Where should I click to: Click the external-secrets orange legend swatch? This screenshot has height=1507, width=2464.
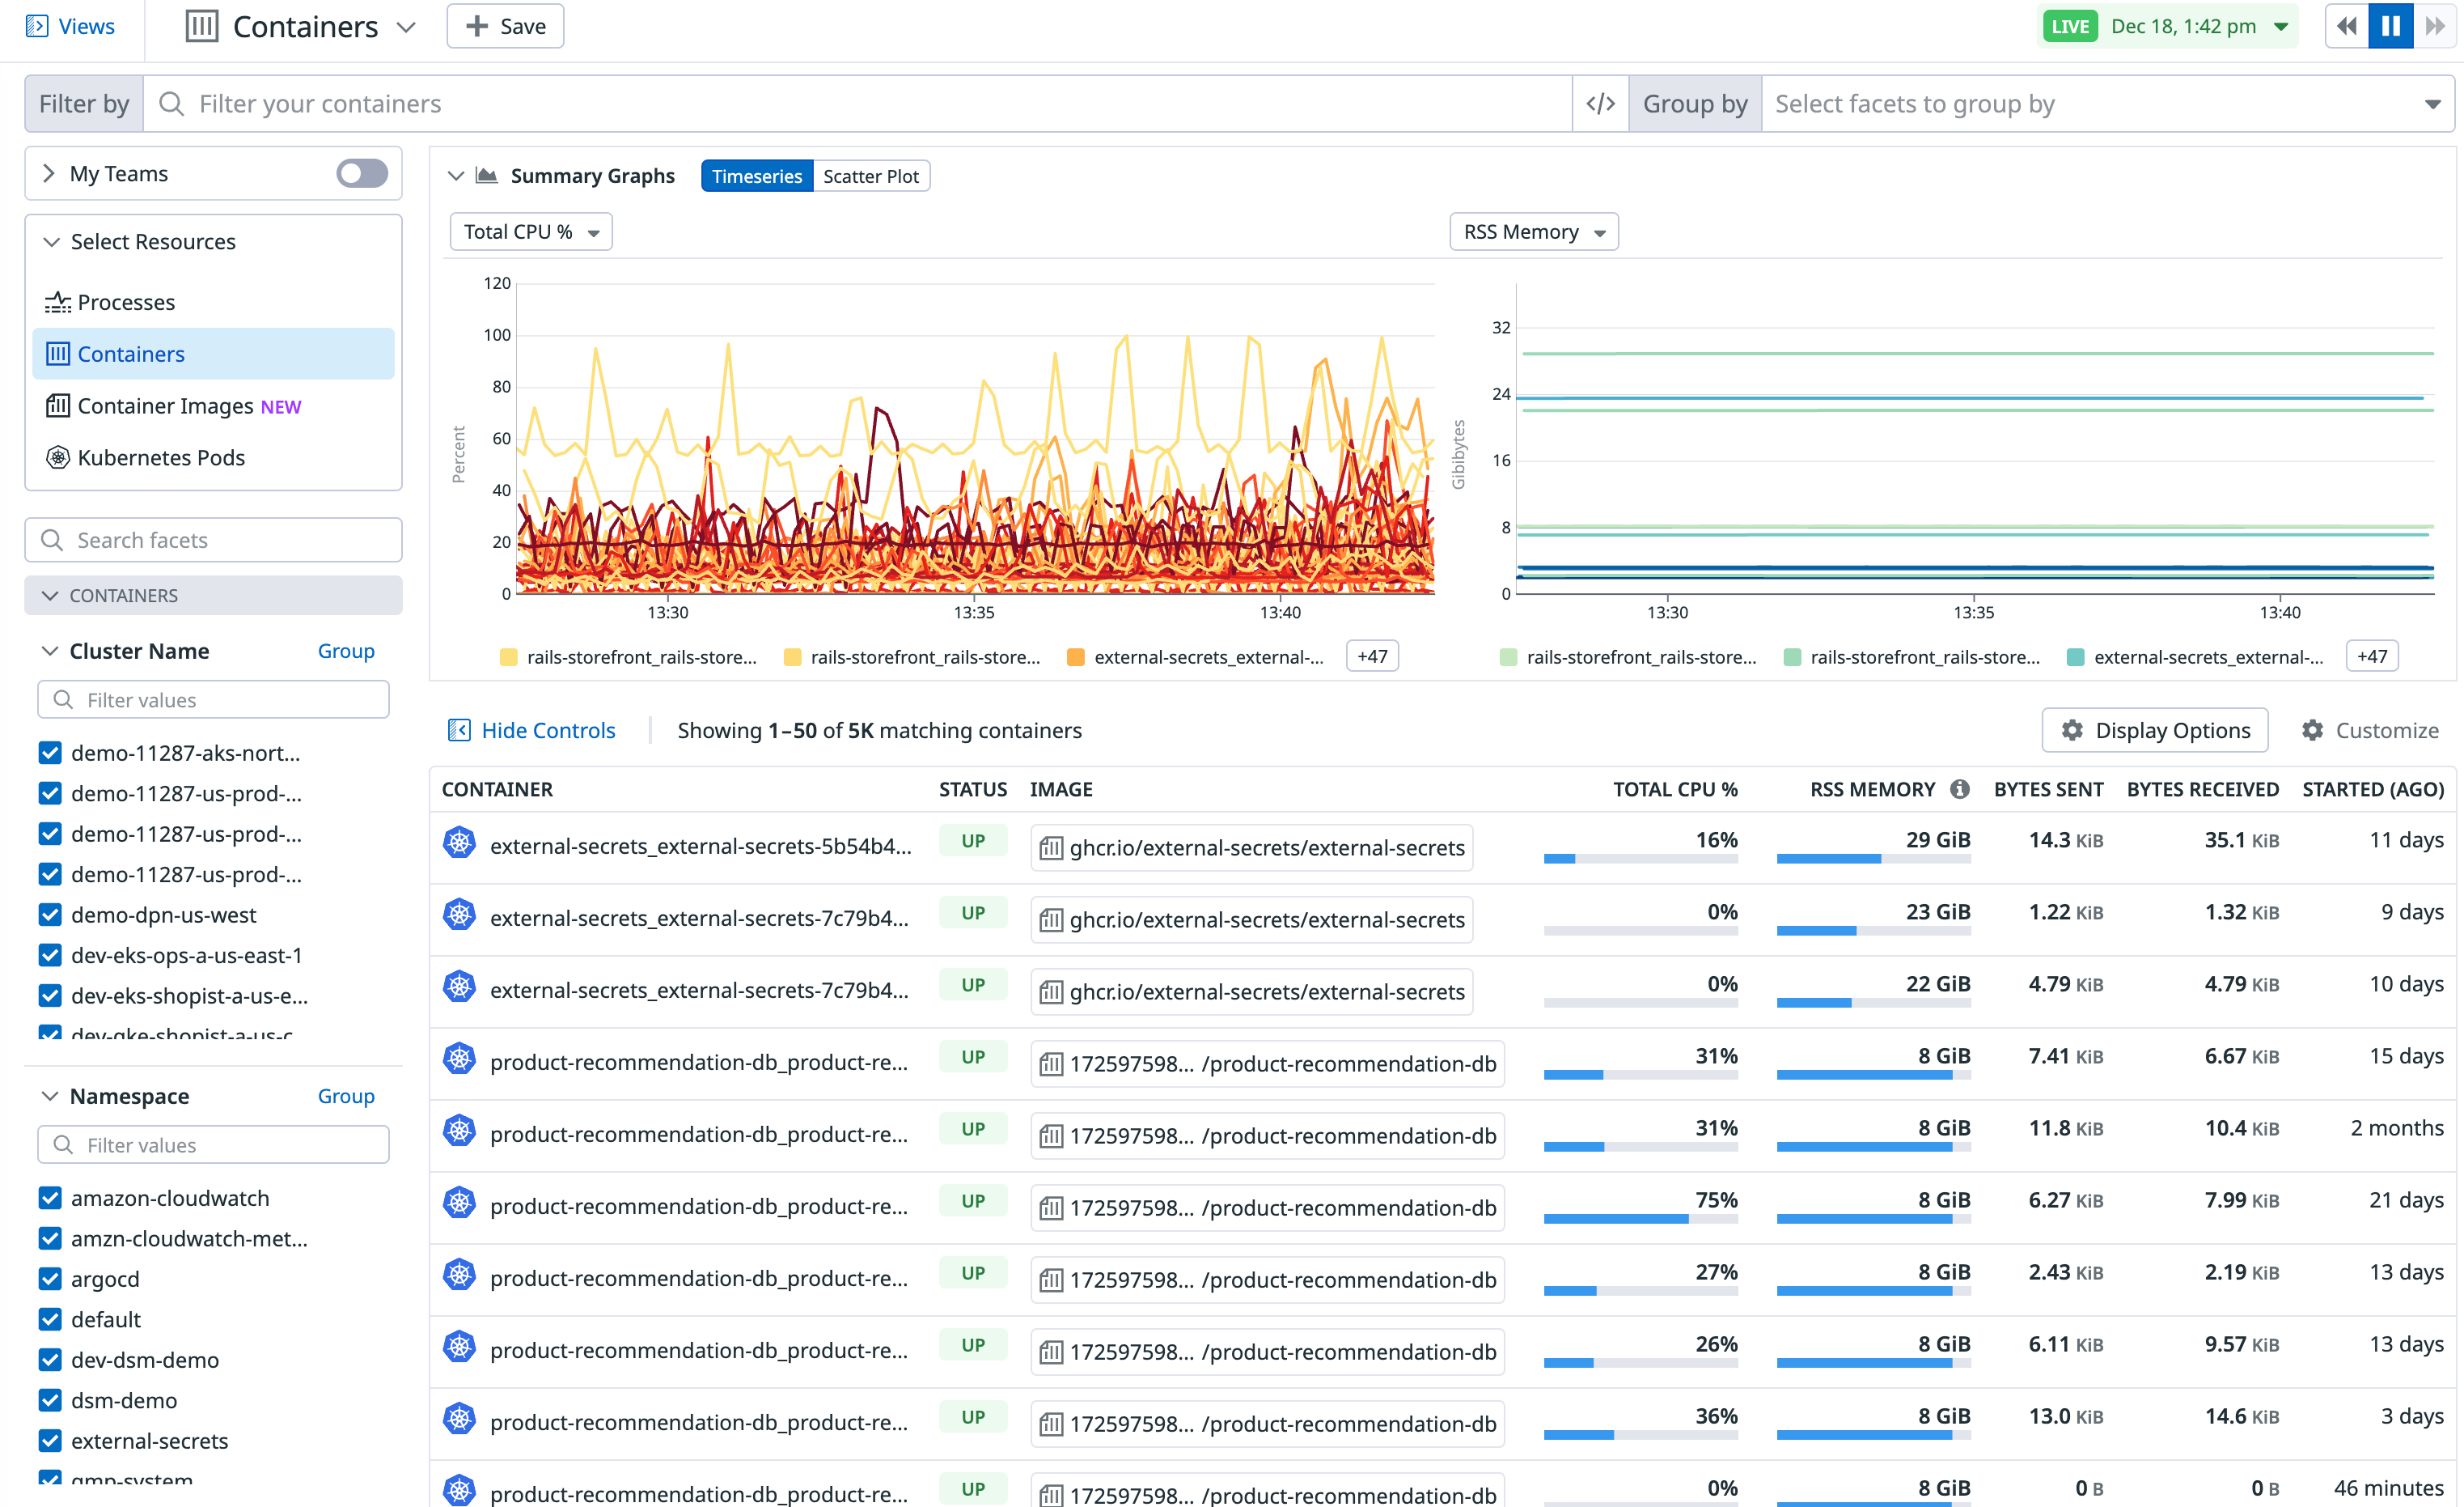point(1076,657)
